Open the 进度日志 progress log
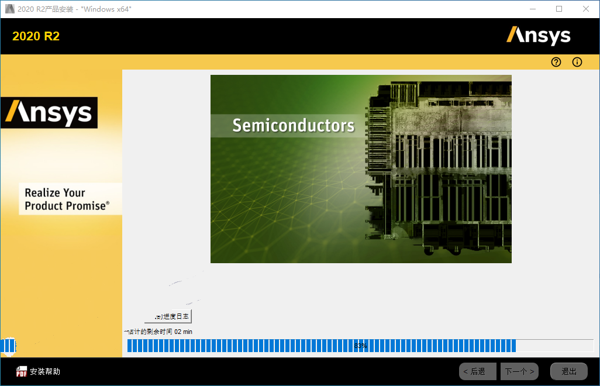The width and height of the screenshot is (600, 386). (x=168, y=316)
